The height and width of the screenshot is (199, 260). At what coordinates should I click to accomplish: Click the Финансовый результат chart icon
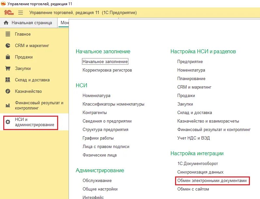point(8,105)
